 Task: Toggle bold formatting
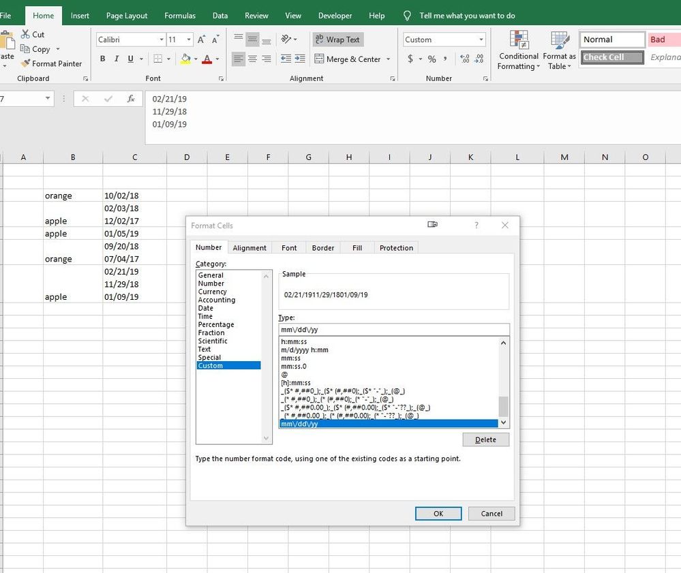pyautogui.click(x=102, y=59)
